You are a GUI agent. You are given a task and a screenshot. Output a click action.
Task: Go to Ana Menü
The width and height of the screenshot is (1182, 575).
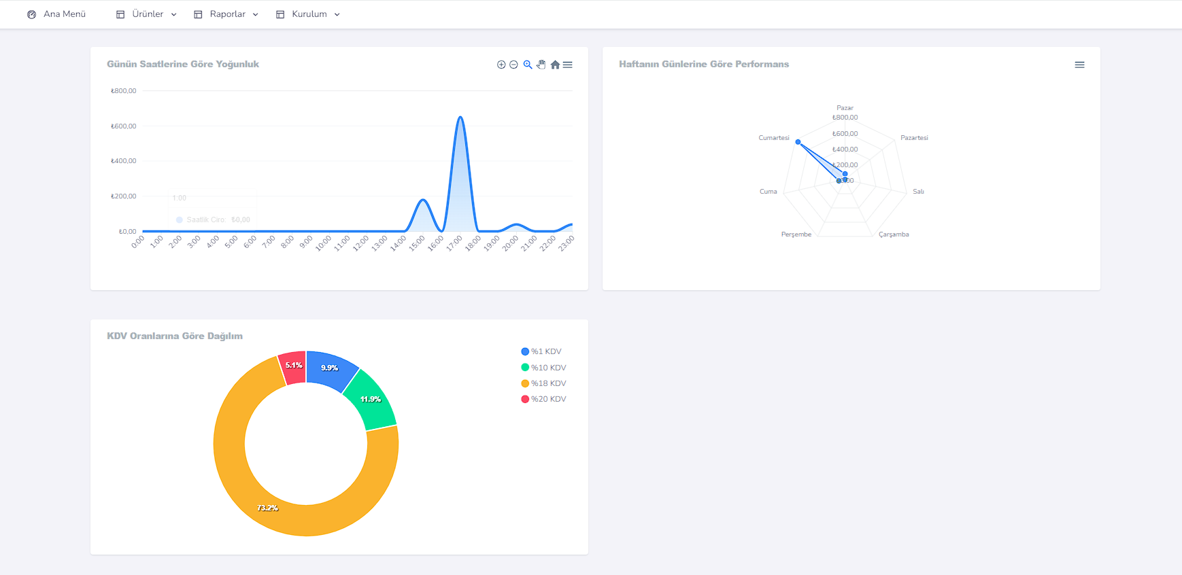point(64,14)
